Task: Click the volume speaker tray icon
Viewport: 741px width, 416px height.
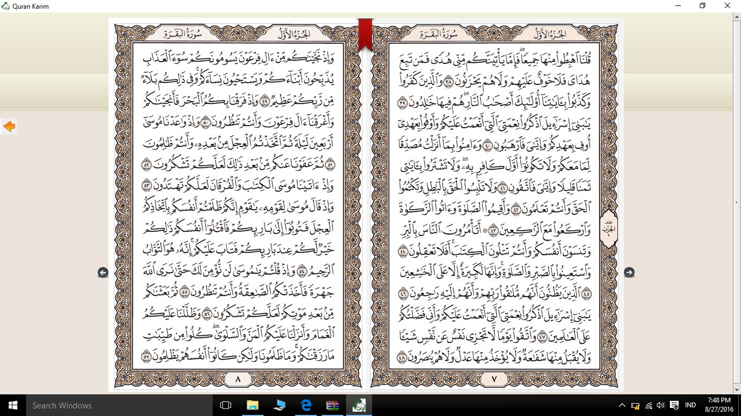Action: [661, 405]
